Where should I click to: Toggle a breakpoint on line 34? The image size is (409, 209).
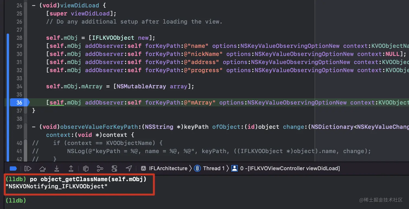(x=19, y=86)
